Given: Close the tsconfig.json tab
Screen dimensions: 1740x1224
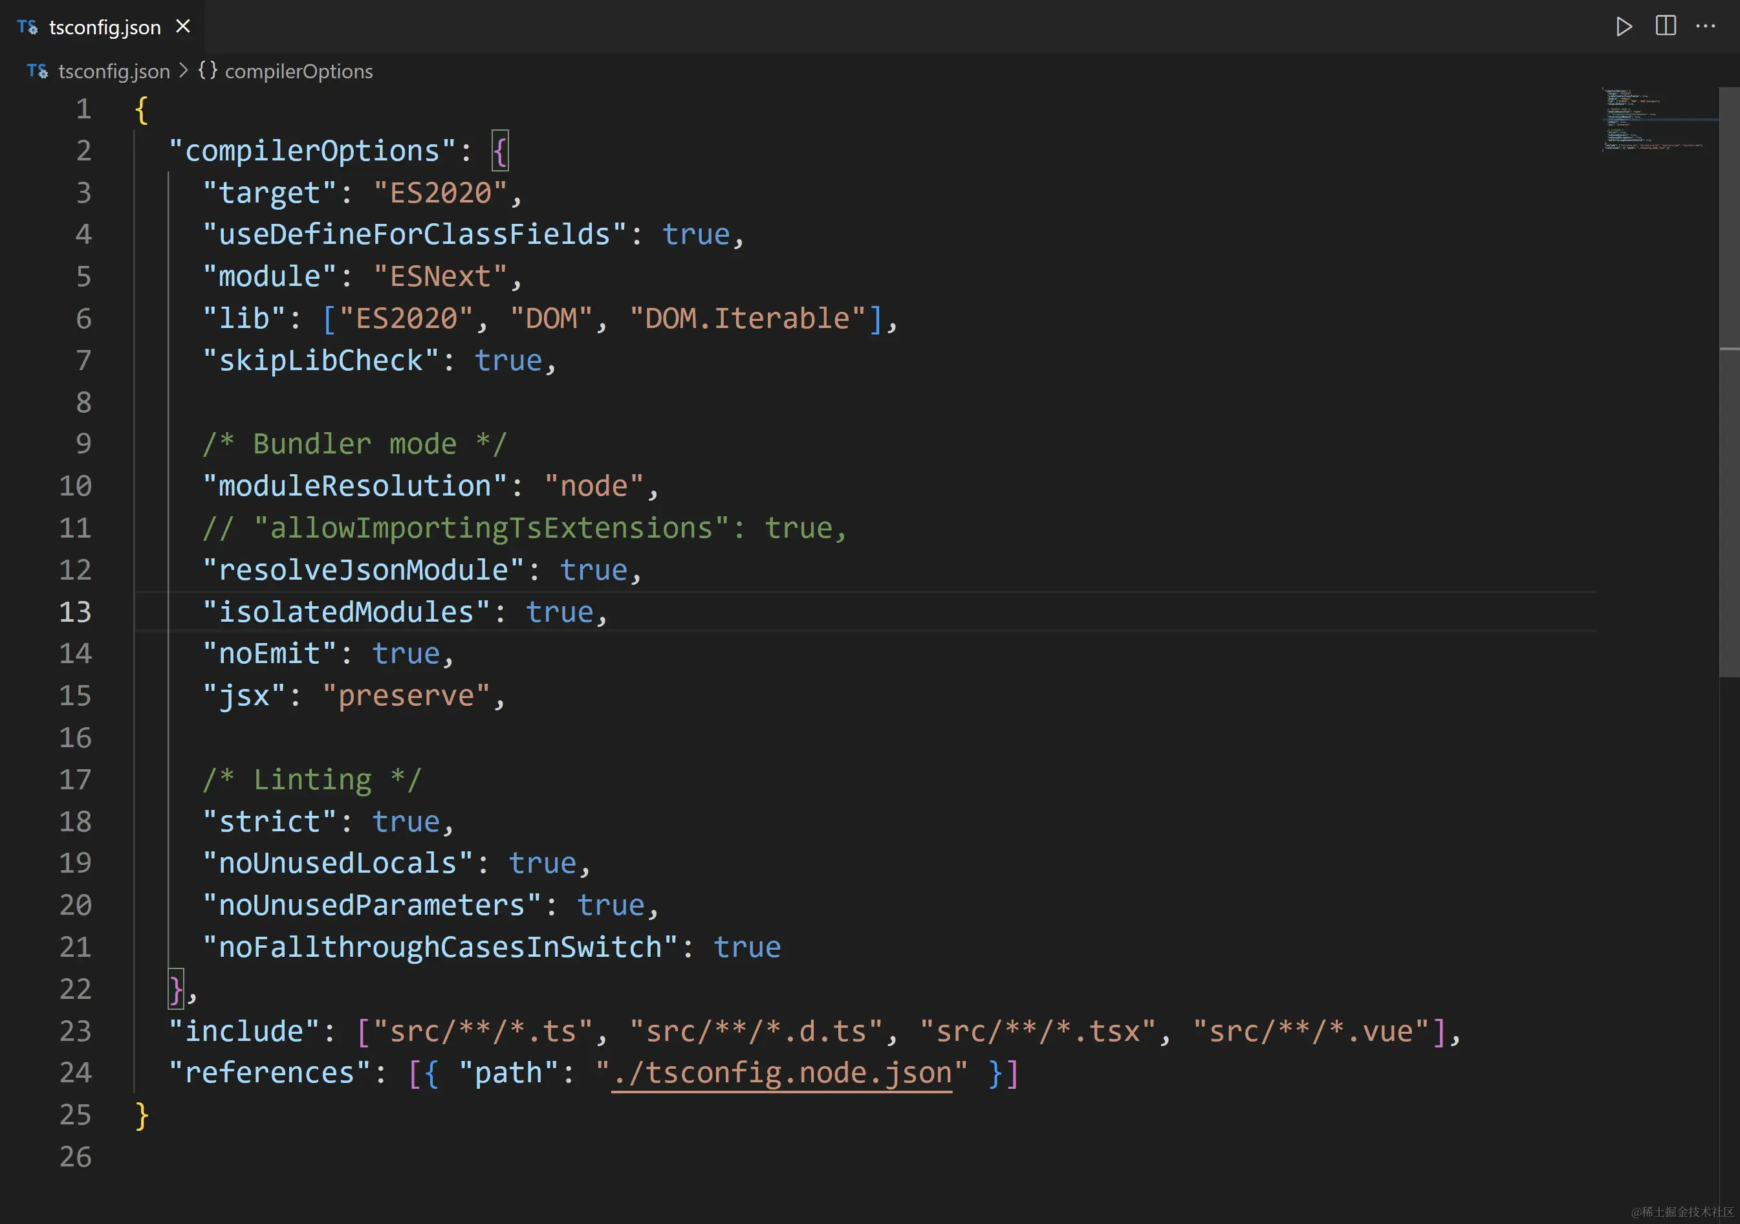Looking at the screenshot, I should tap(182, 27).
